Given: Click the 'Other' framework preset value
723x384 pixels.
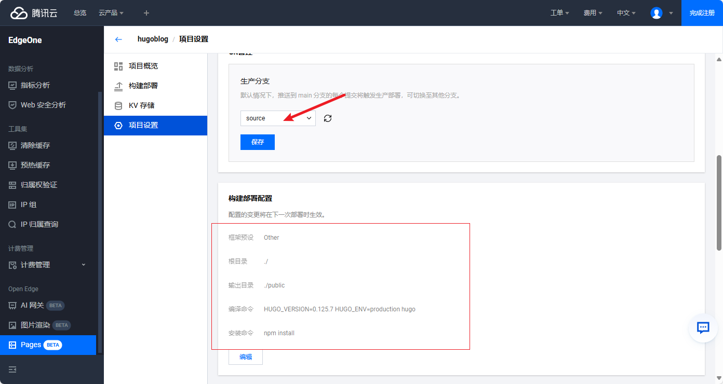Looking at the screenshot, I should click(x=272, y=238).
